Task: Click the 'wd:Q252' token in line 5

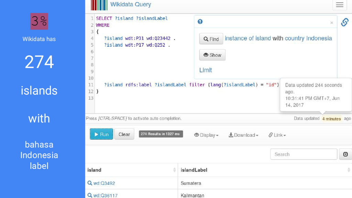Action: [156, 45]
